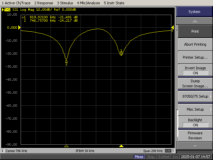The height and width of the screenshot is (160, 213).
Task: Click the ExtRef status indicator
Action: tap(164, 157)
